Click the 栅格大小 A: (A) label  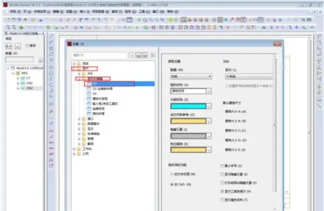point(236,112)
